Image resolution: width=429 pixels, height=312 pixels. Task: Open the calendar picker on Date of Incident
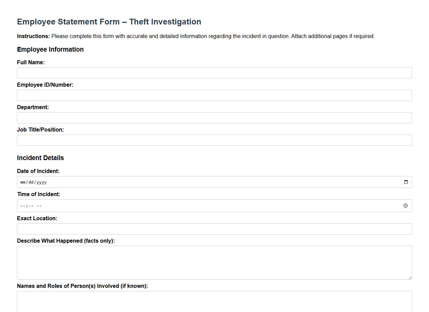[x=406, y=182]
